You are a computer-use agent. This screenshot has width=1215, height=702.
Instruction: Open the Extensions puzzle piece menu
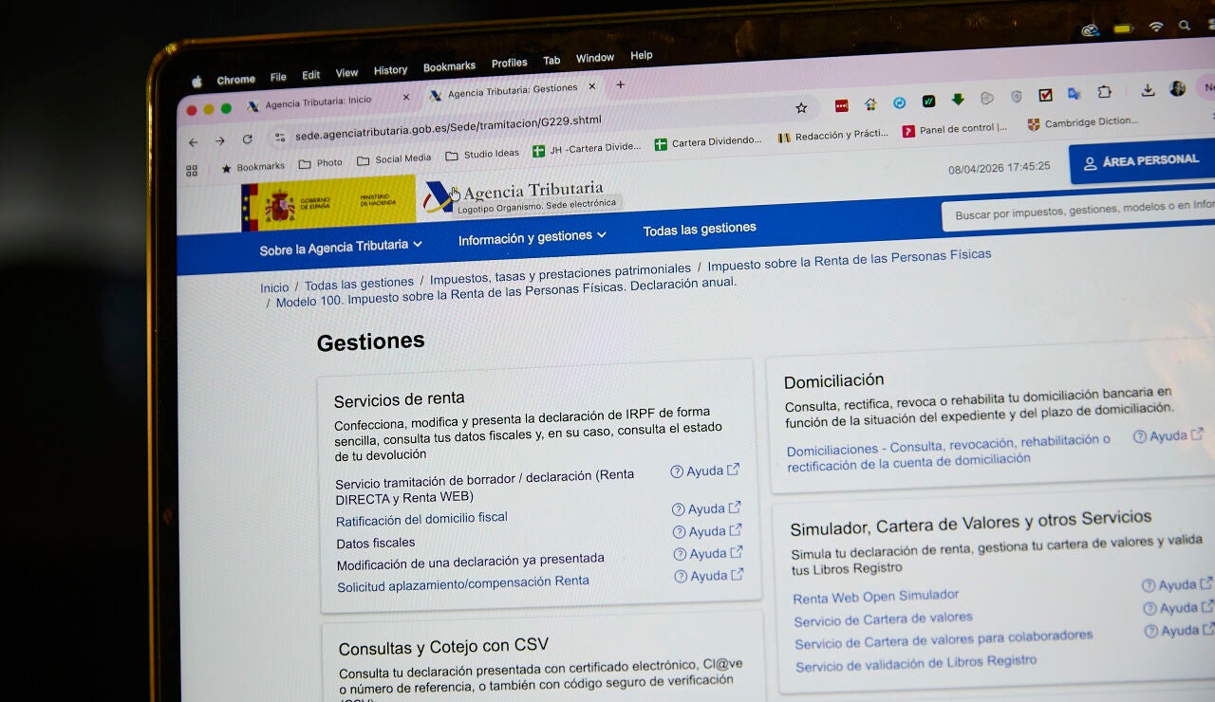click(1104, 92)
